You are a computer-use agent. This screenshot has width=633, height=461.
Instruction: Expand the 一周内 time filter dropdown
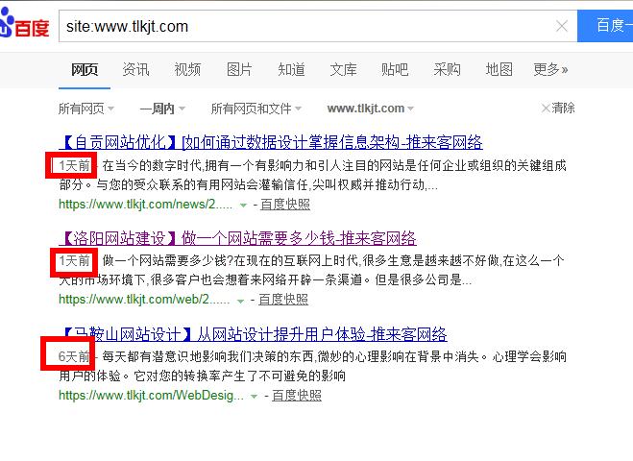161,109
